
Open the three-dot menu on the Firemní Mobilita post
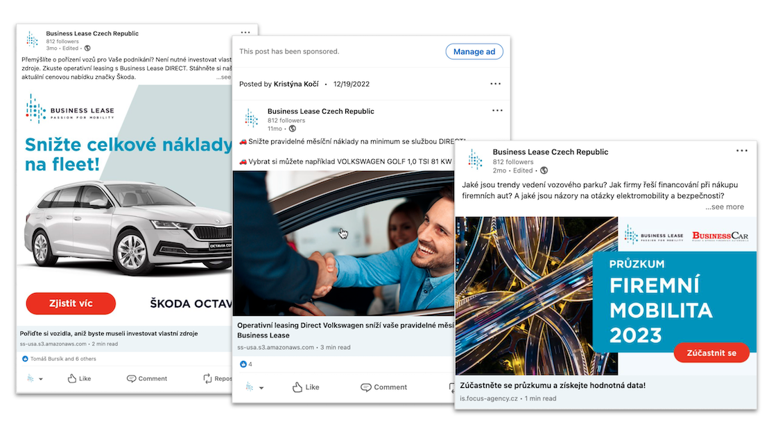(x=742, y=151)
